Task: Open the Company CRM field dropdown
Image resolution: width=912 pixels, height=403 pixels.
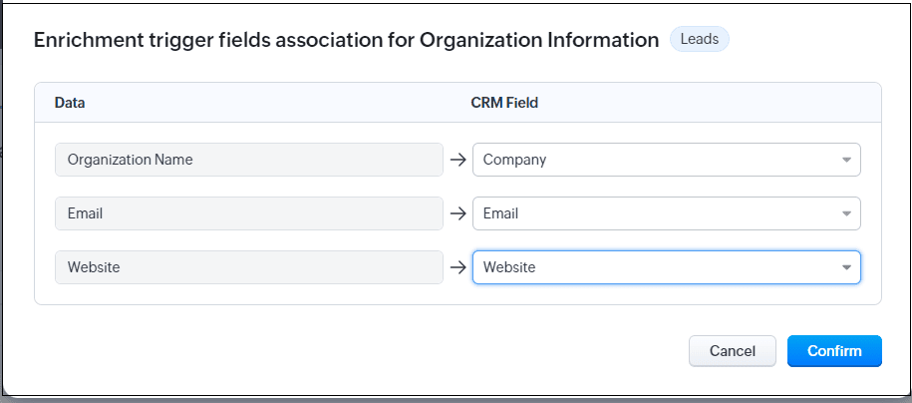Action: click(667, 160)
